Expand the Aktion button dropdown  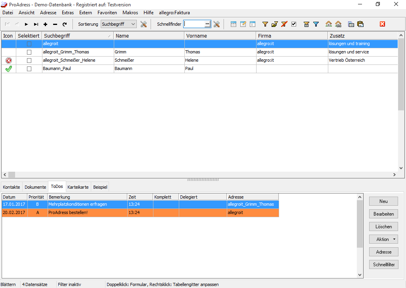coord(394,239)
